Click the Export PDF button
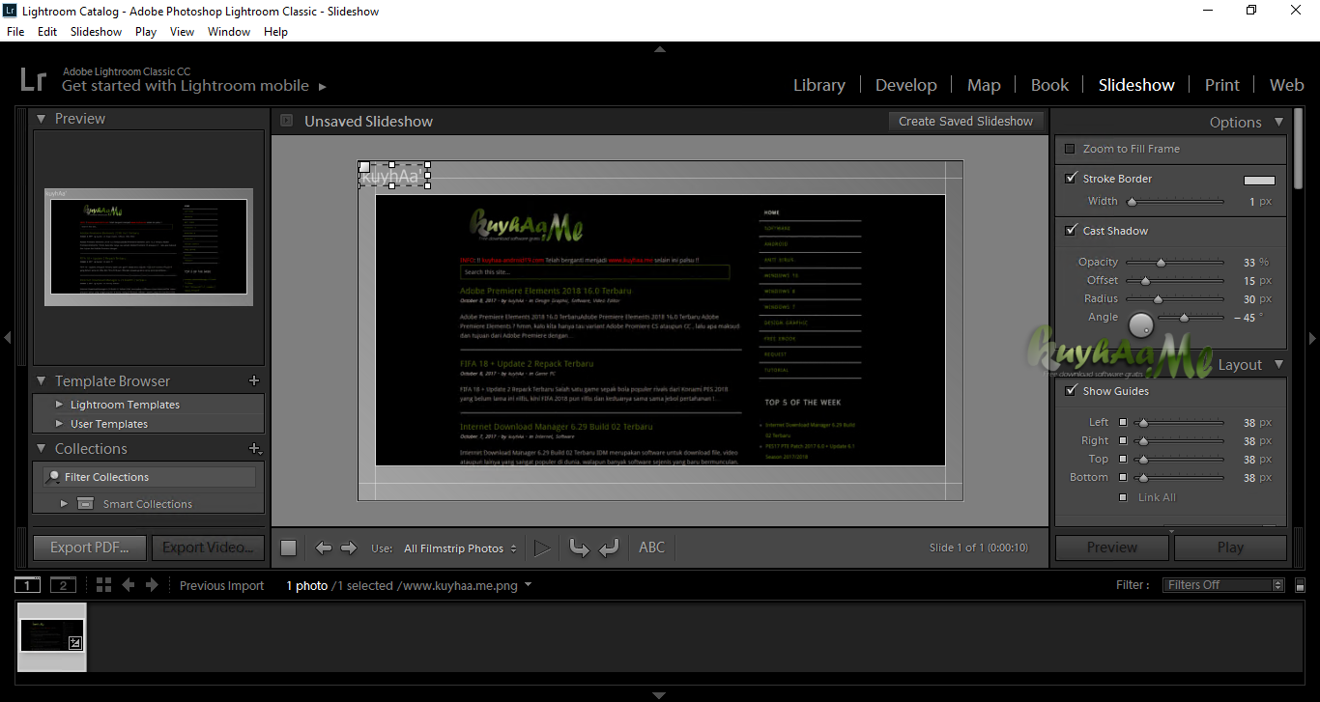The image size is (1320, 702). click(x=90, y=548)
